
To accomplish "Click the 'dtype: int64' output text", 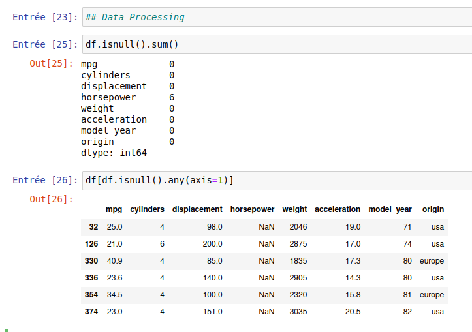I will (x=114, y=153).
